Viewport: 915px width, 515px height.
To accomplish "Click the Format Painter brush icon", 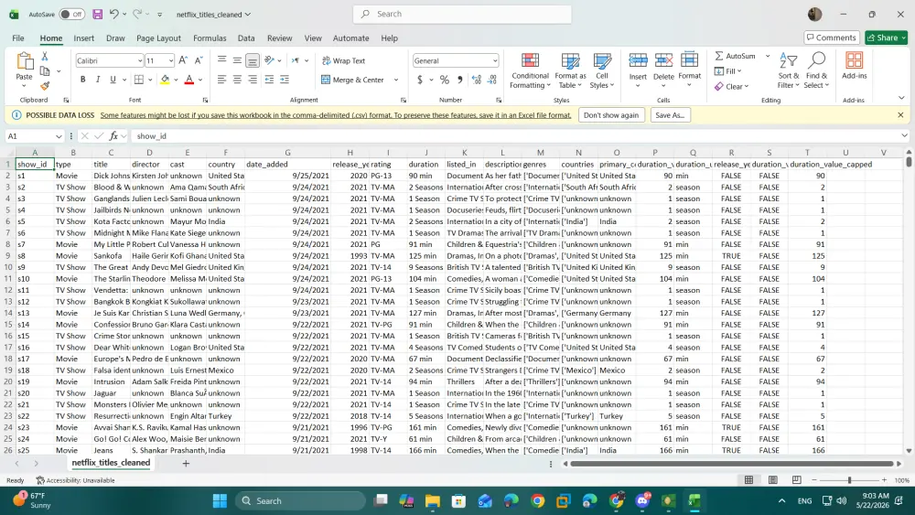I will [x=44, y=86].
